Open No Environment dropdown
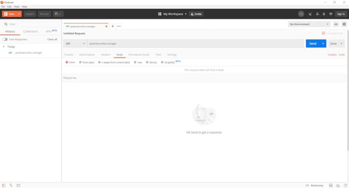Viewport: 349px width, 188px height. [x=309, y=24]
